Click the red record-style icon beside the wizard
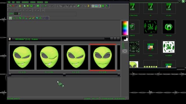Image resolution: width=186 pixels, height=104 pixels. pos(13,6)
